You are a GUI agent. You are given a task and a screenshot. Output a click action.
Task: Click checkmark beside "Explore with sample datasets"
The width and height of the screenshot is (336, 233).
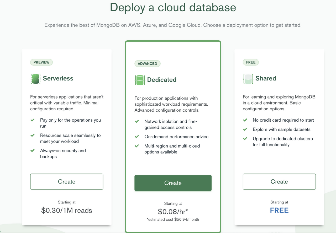[245, 129]
